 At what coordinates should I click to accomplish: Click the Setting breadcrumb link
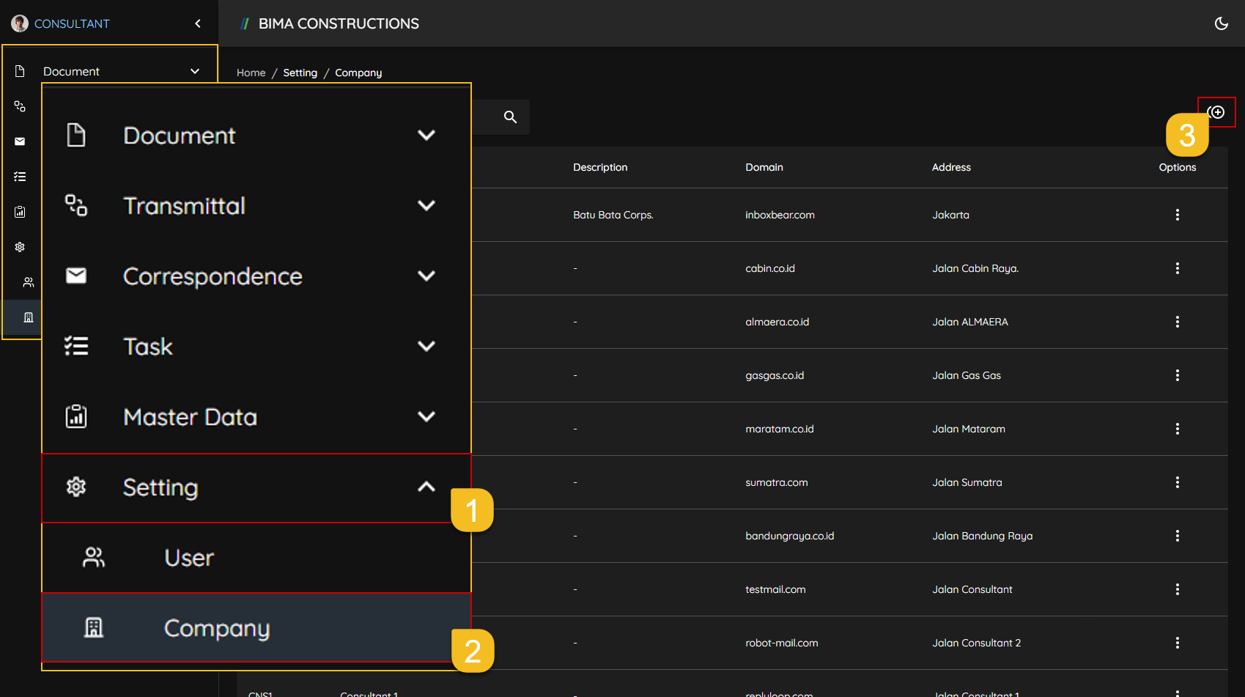point(300,73)
